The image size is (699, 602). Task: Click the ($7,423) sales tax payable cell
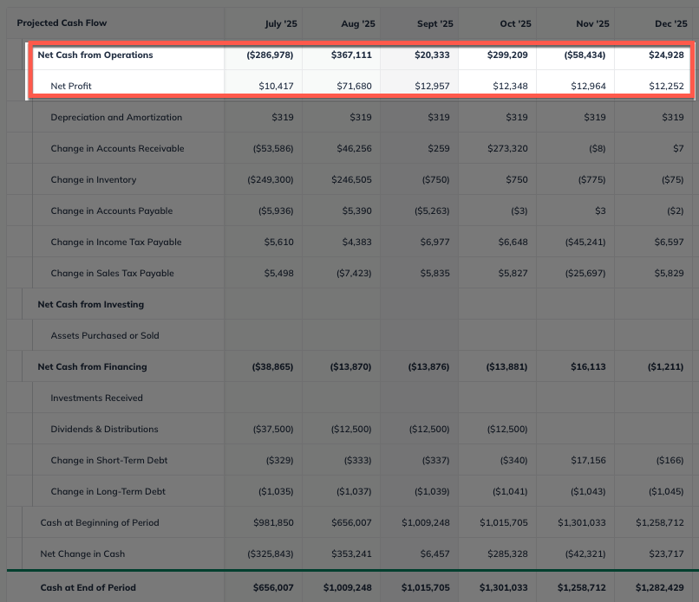click(x=354, y=273)
